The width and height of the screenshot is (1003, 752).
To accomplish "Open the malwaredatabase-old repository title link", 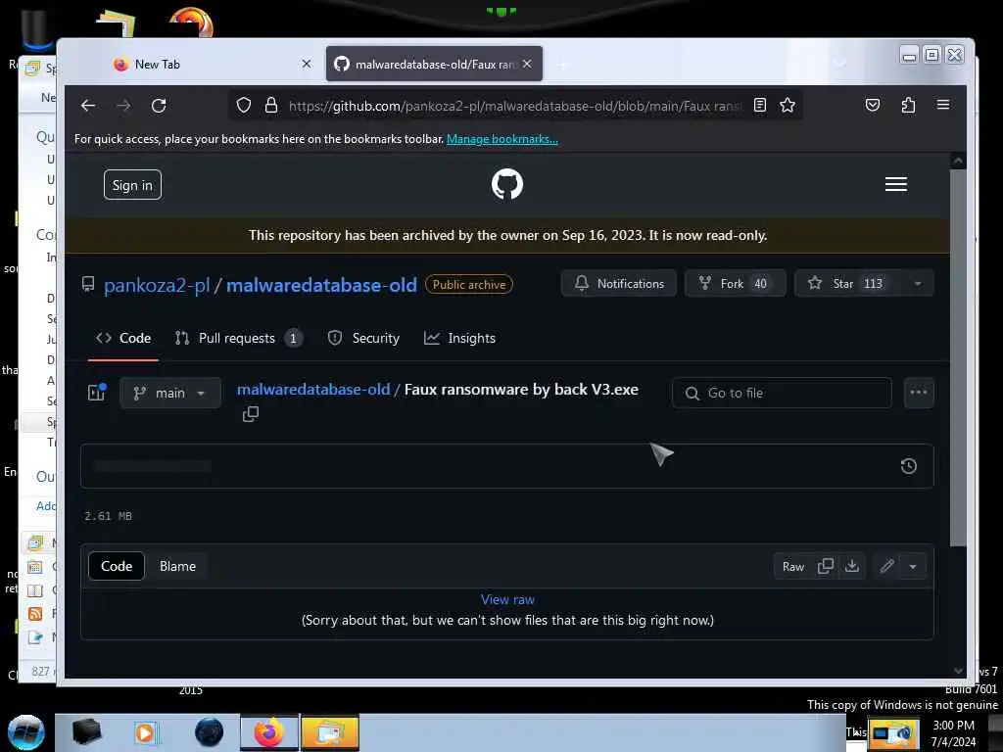I will (321, 285).
